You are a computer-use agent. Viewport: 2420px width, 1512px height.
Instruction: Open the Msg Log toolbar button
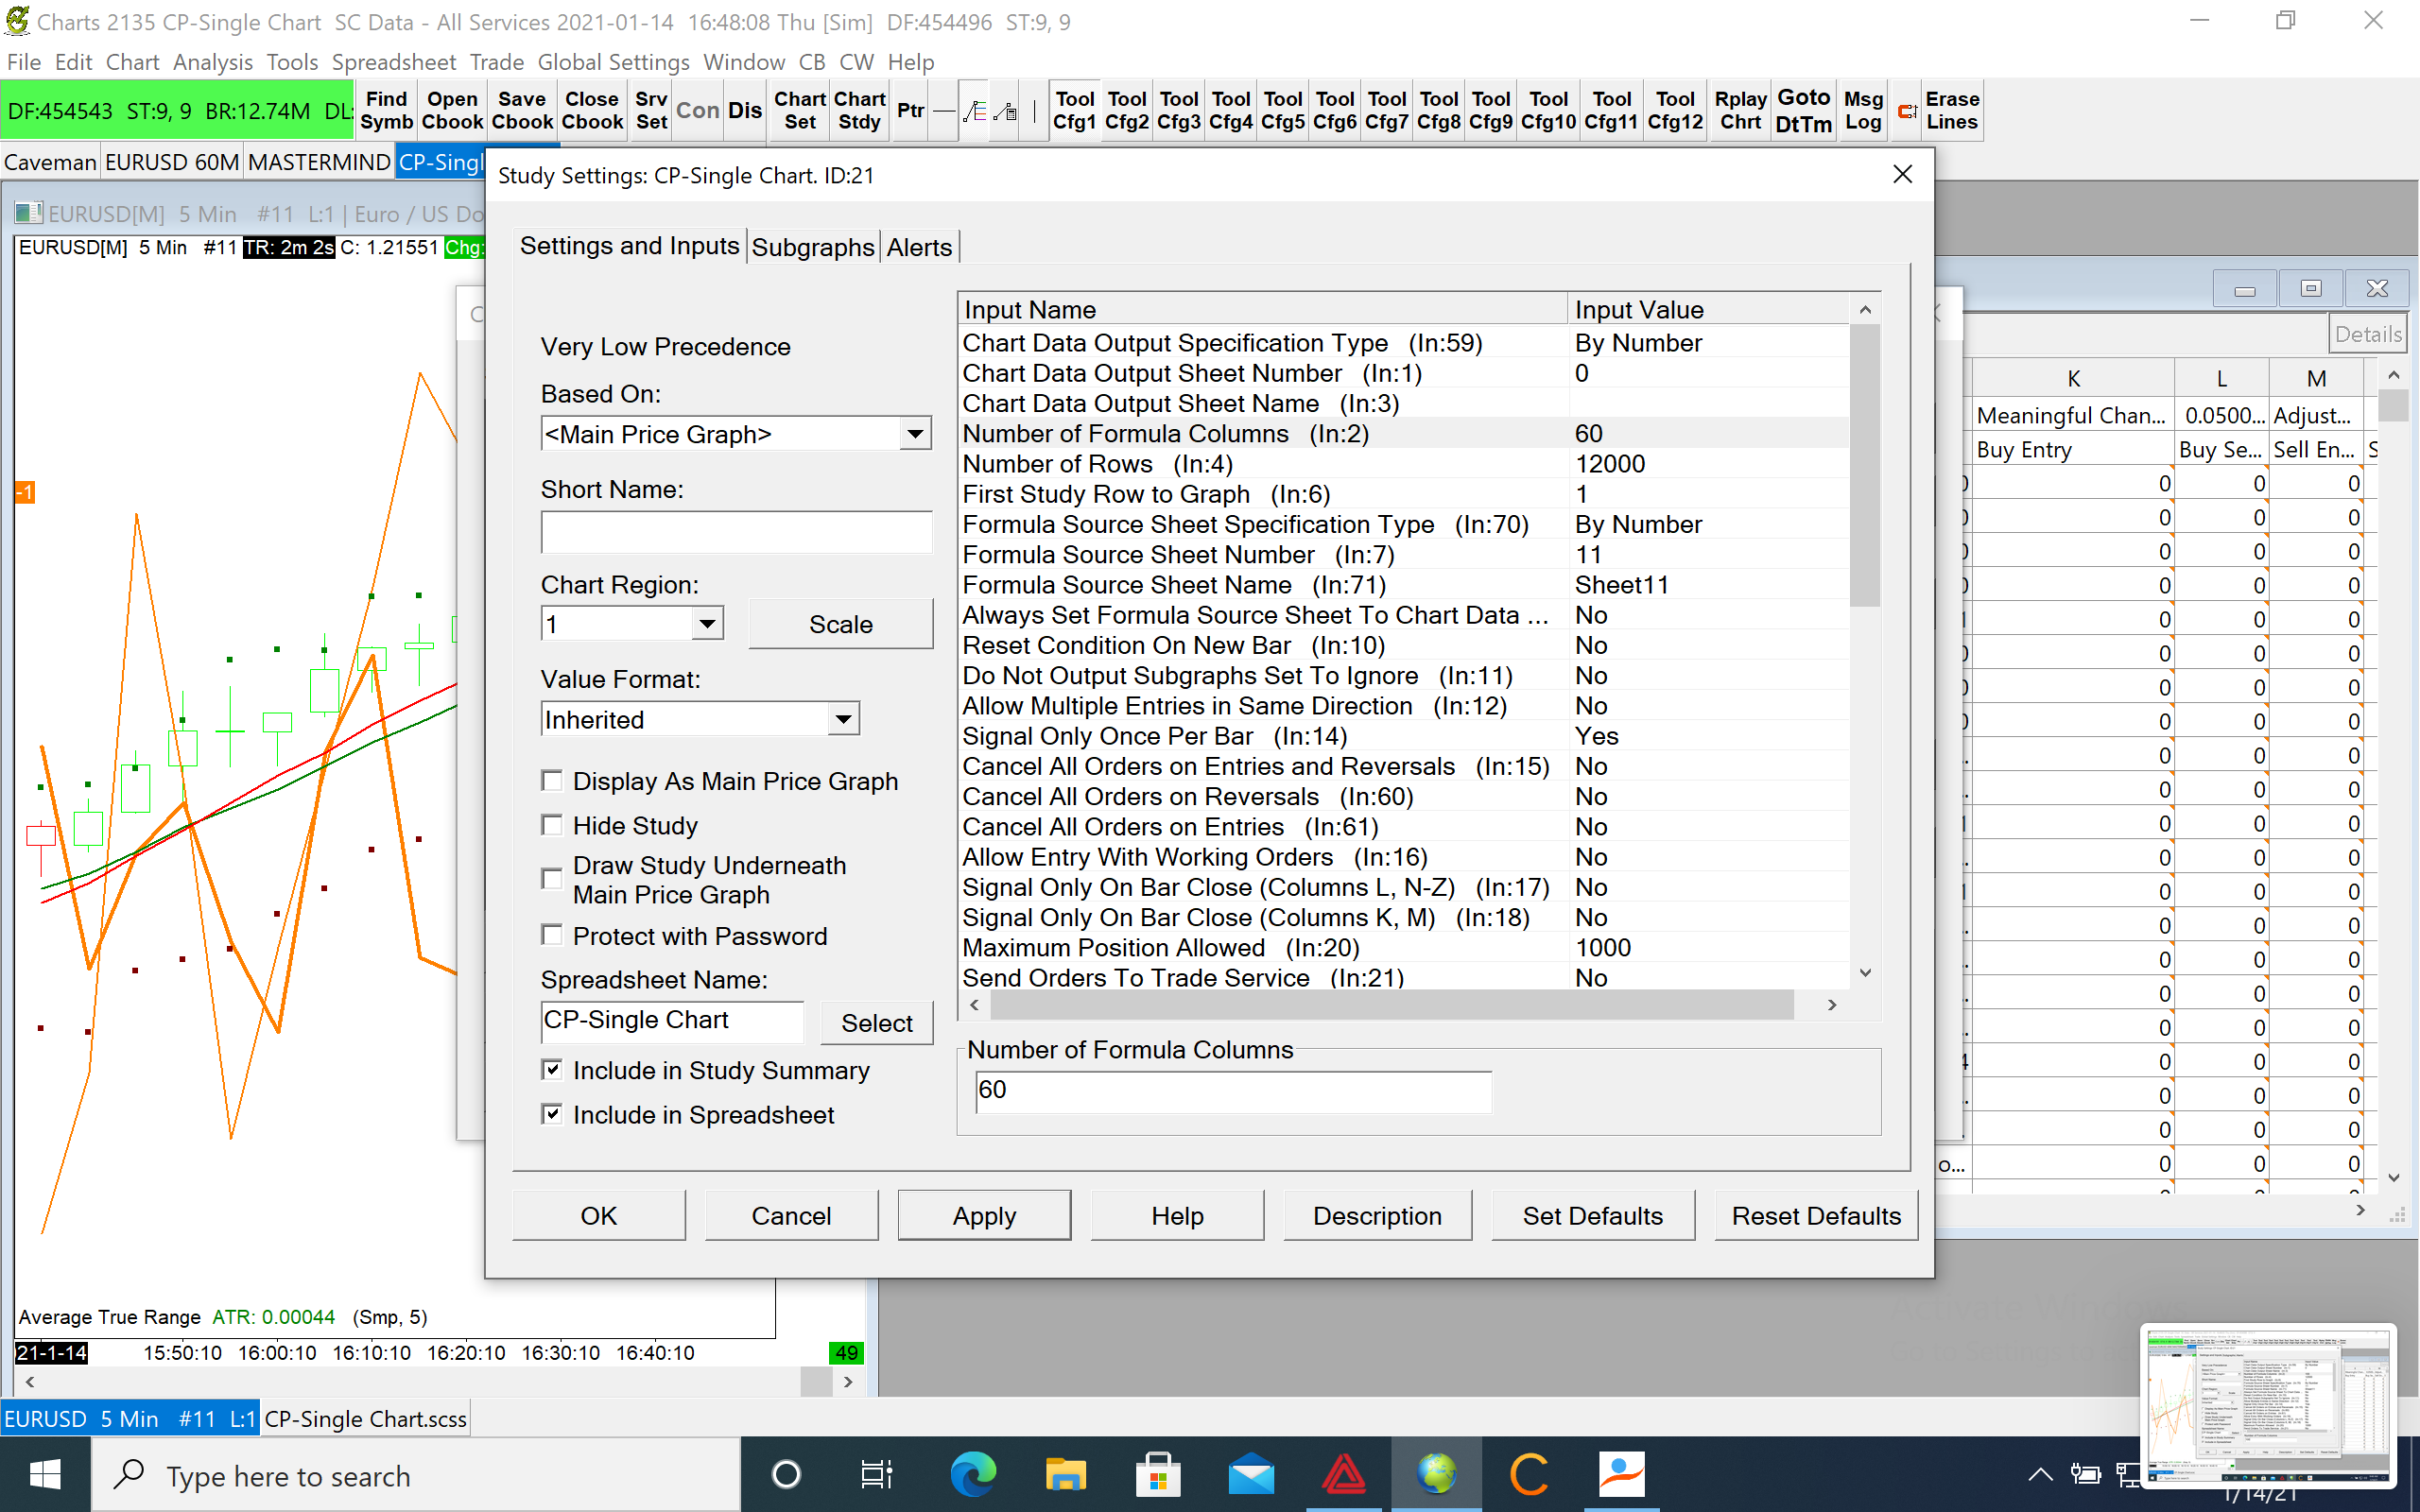(x=1862, y=111)
